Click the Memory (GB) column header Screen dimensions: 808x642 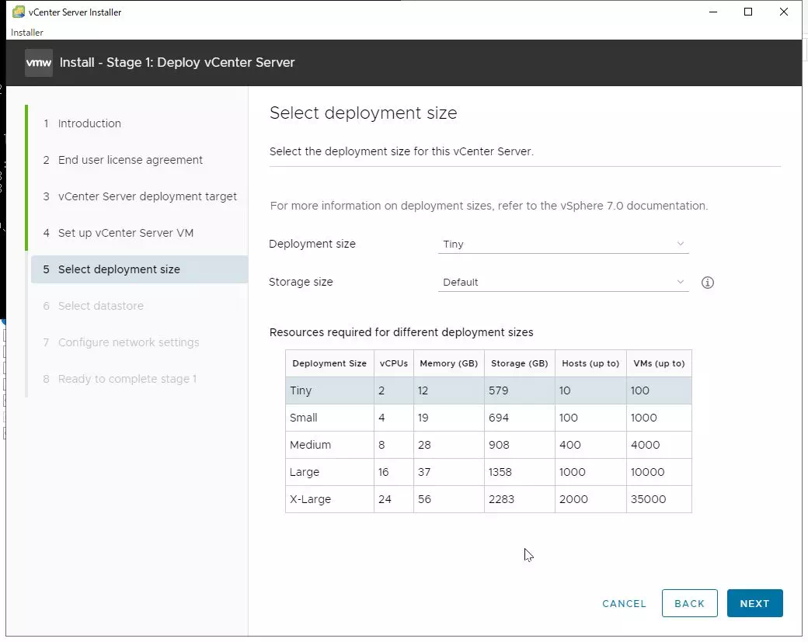pos(449,363)
